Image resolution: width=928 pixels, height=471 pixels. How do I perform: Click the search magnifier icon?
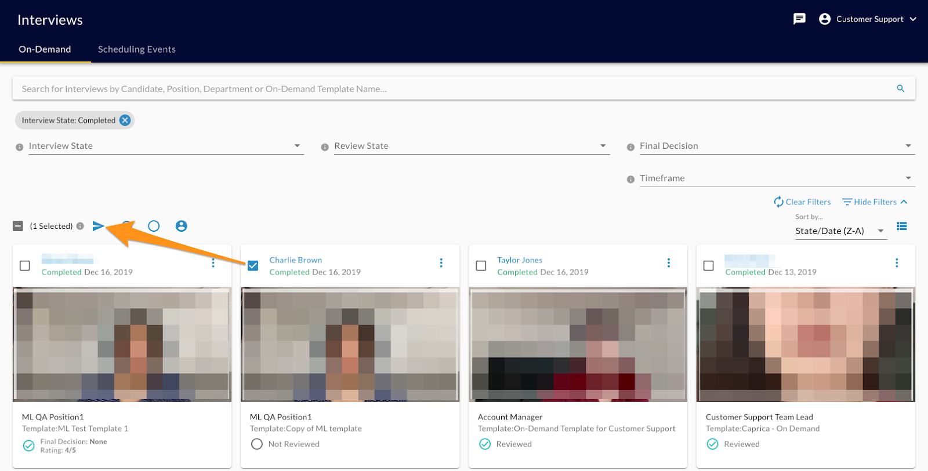[901, 89]
